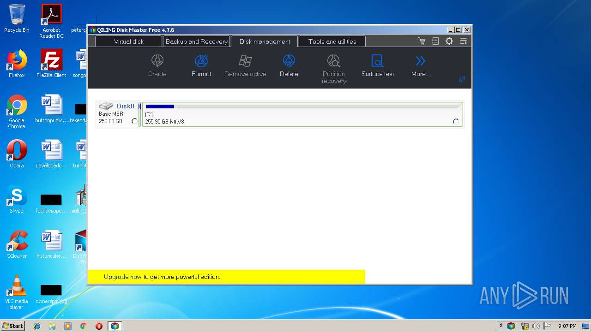Launch the CCleaner desktop shortcut
The height and width of the screenshot is (332, 591).
[x=17, y=244]
